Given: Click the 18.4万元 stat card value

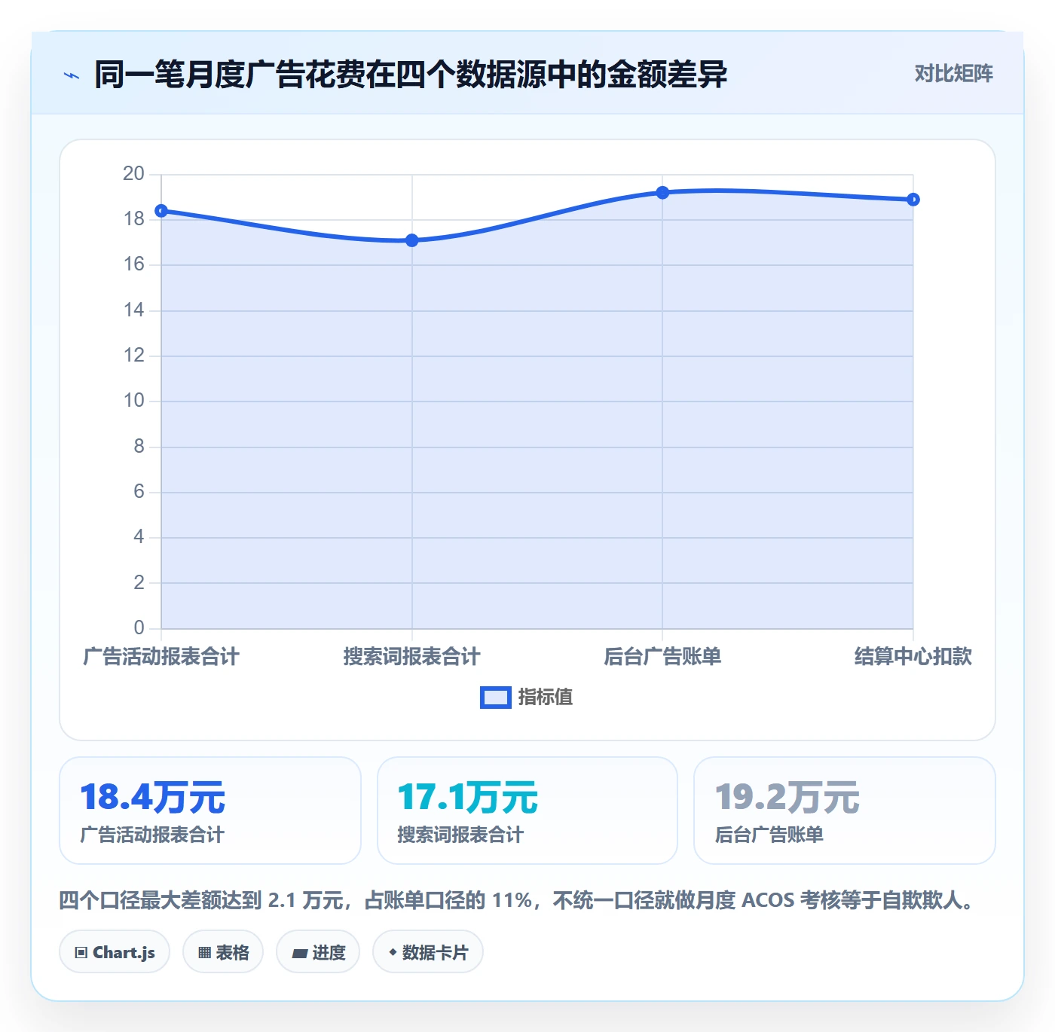Looking at the screenshot, I should point(152,797).
